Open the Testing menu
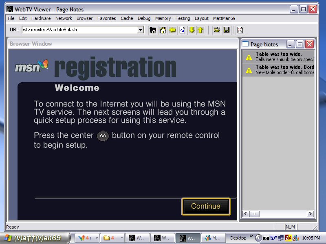Viewport: 326px width, 244px height. 183,18
